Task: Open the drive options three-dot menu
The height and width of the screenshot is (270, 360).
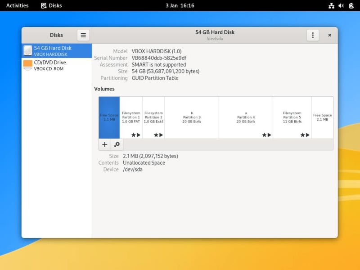Action: [313, 35]
